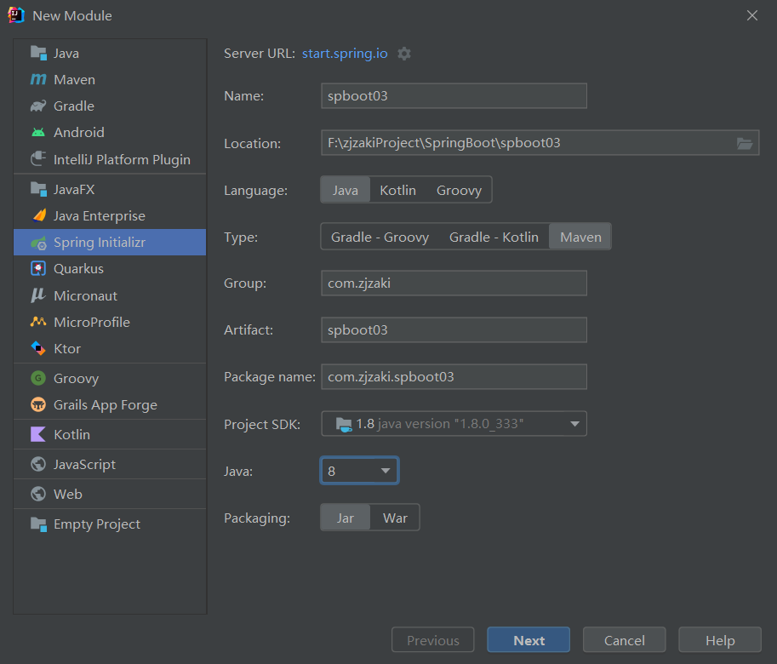777x664 pixels.
Task: Choose Groovy as language
Action: (459, 190)
